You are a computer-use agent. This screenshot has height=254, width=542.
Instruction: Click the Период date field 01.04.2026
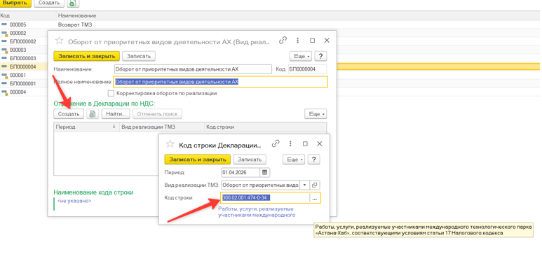pyautogui.click(x=240, y=172)
